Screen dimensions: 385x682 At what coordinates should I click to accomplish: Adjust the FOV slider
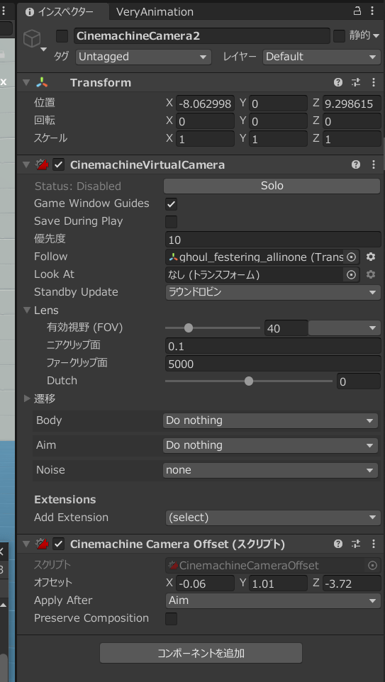[x=213, y=328]
